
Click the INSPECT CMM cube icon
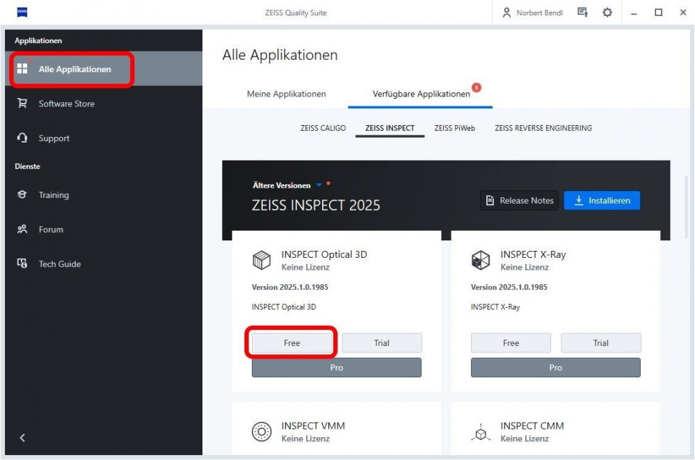point(481,432)
